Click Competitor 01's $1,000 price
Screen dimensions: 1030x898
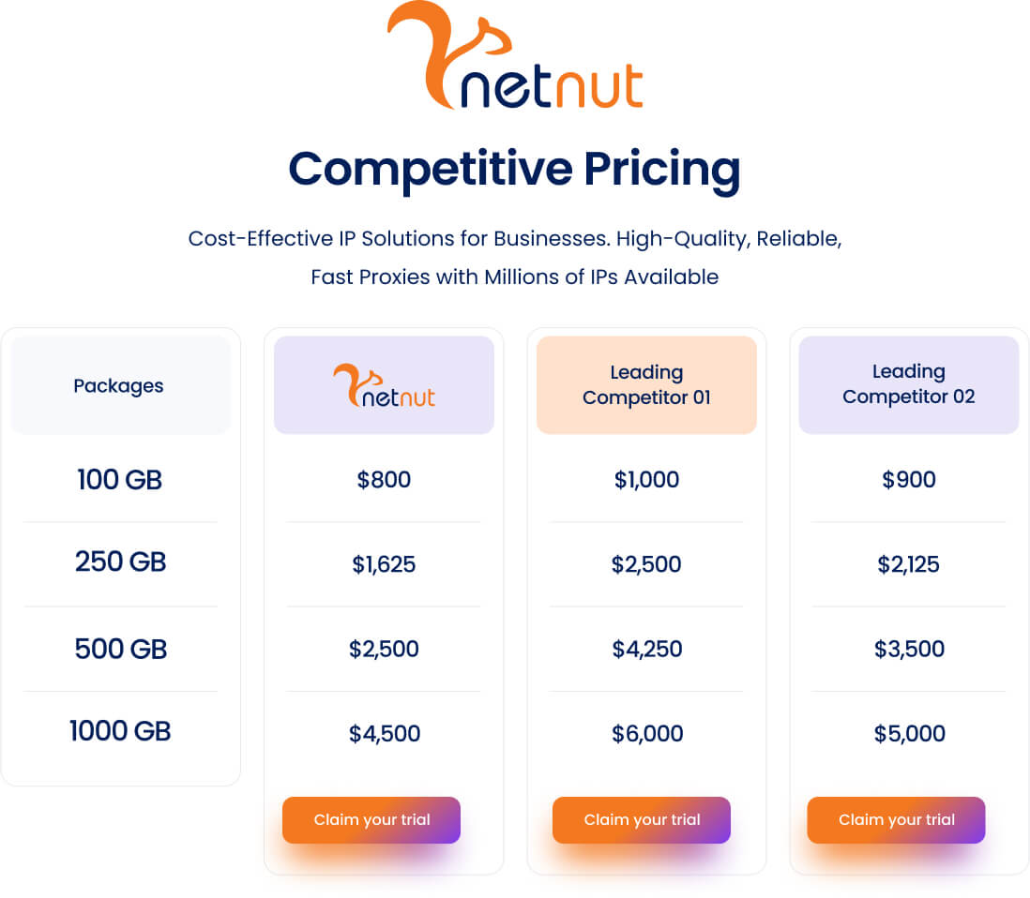pyautogui.click(x=646, y=481)
